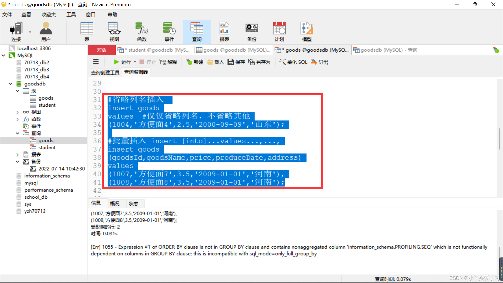Open the hamburger menu in query toolbar
This screenshot has height=283, width=503.
(96, 62)
